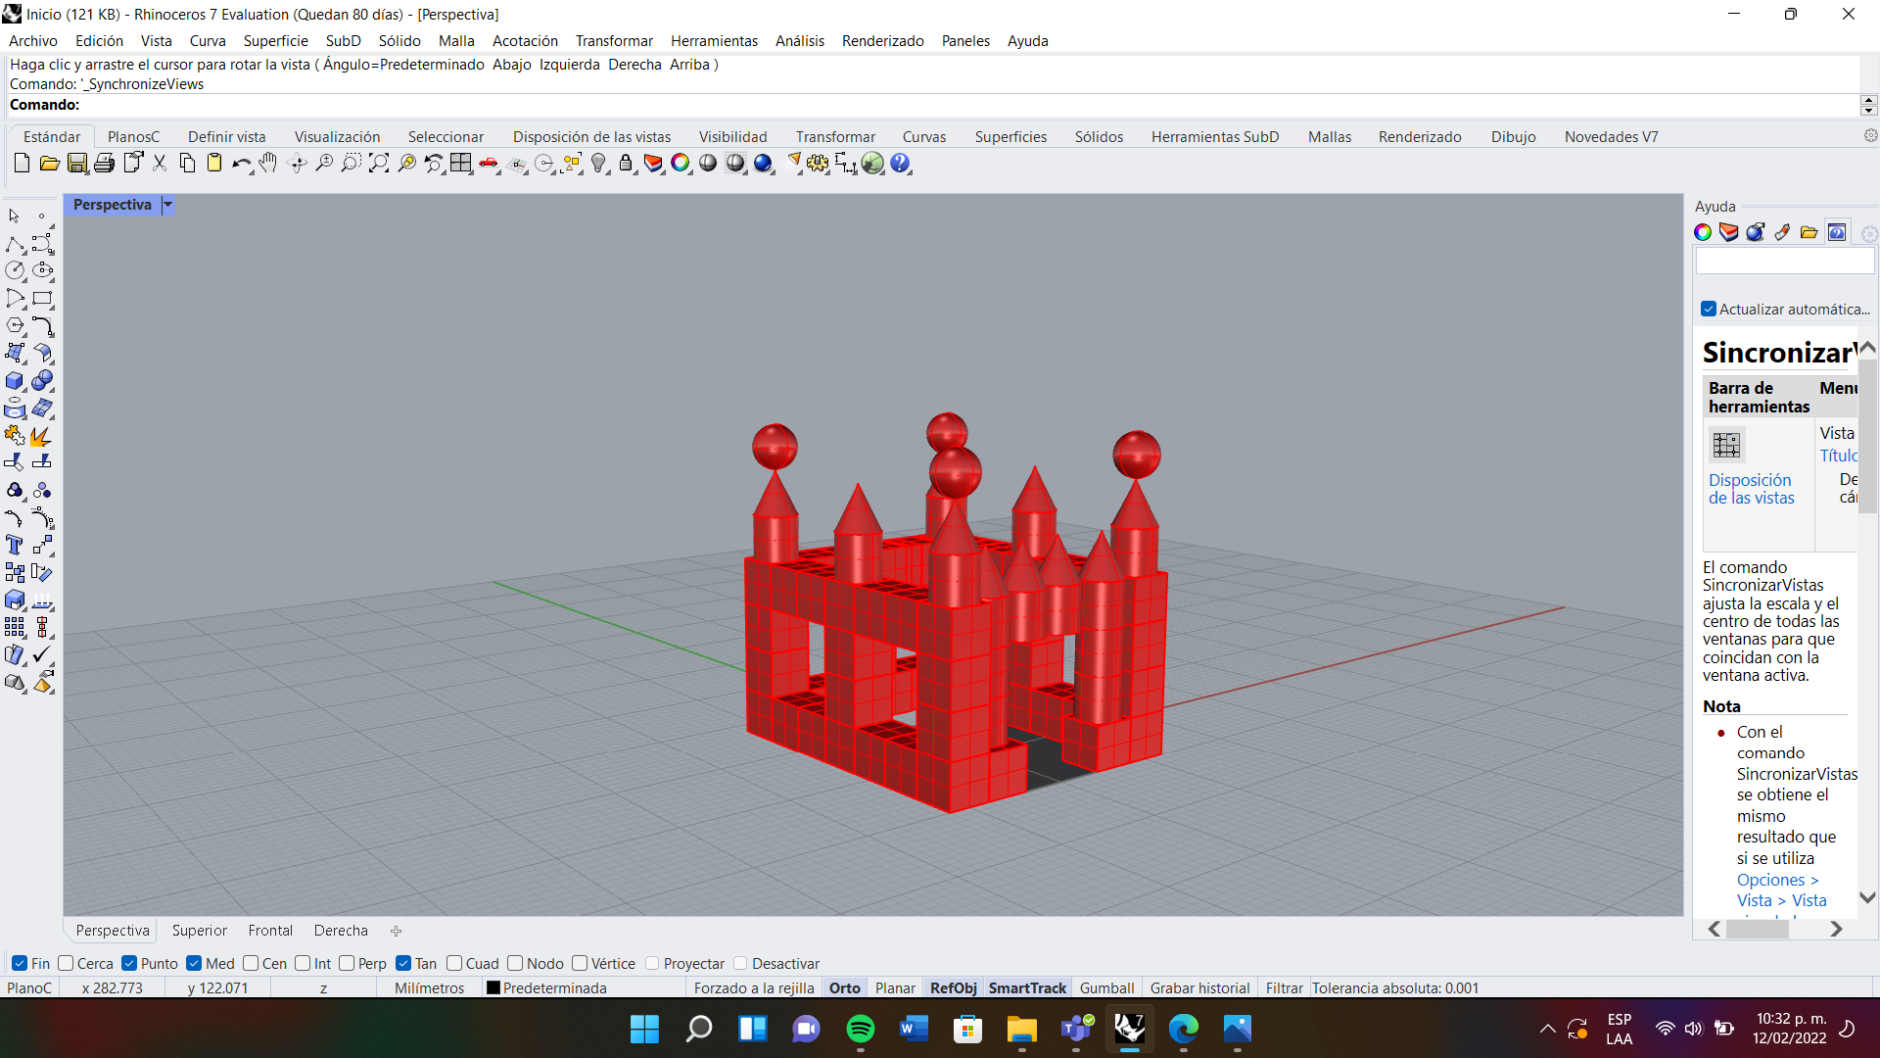
Task: Select the Text object tool in the left sidebar
Action: 16,546
